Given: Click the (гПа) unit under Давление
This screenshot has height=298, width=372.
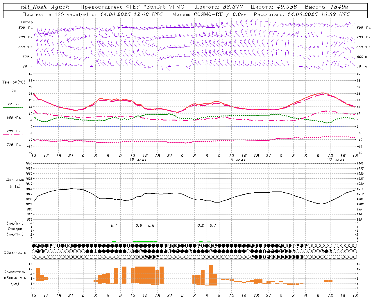Looking at the screenshot, I should click(x=15, y=186).
